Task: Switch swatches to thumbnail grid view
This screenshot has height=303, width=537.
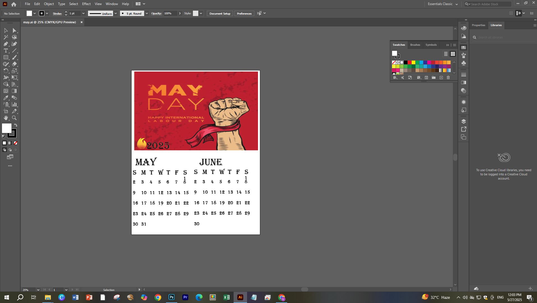Action: [453, 54]
